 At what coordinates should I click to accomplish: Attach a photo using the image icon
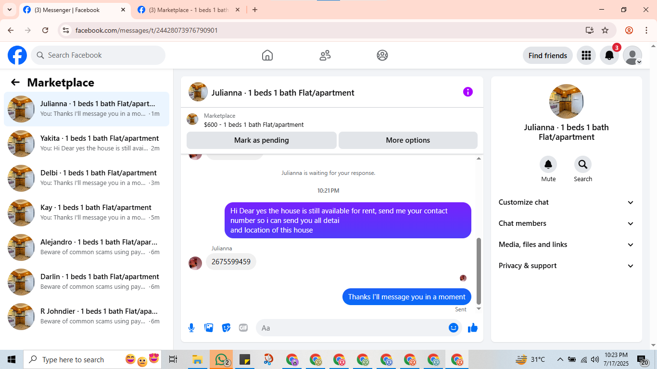pyautogui.click(x=209, y=328)
